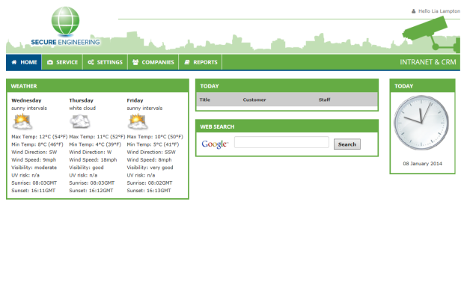The width and height of the screenshot is (464, 297).
Task: Click 'Sunset: 16:12GMT' text
Action: (x=91, y=191)
